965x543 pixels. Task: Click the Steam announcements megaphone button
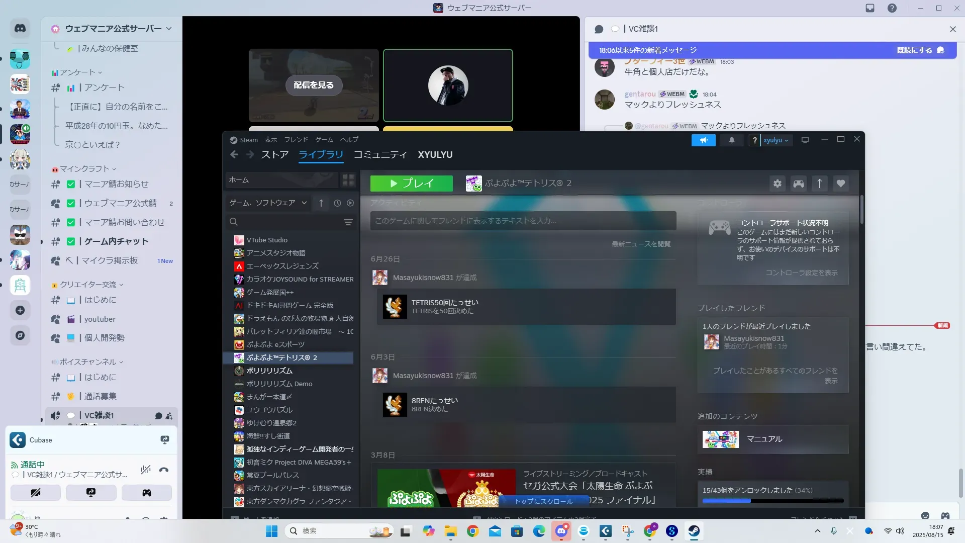point(703,140)
